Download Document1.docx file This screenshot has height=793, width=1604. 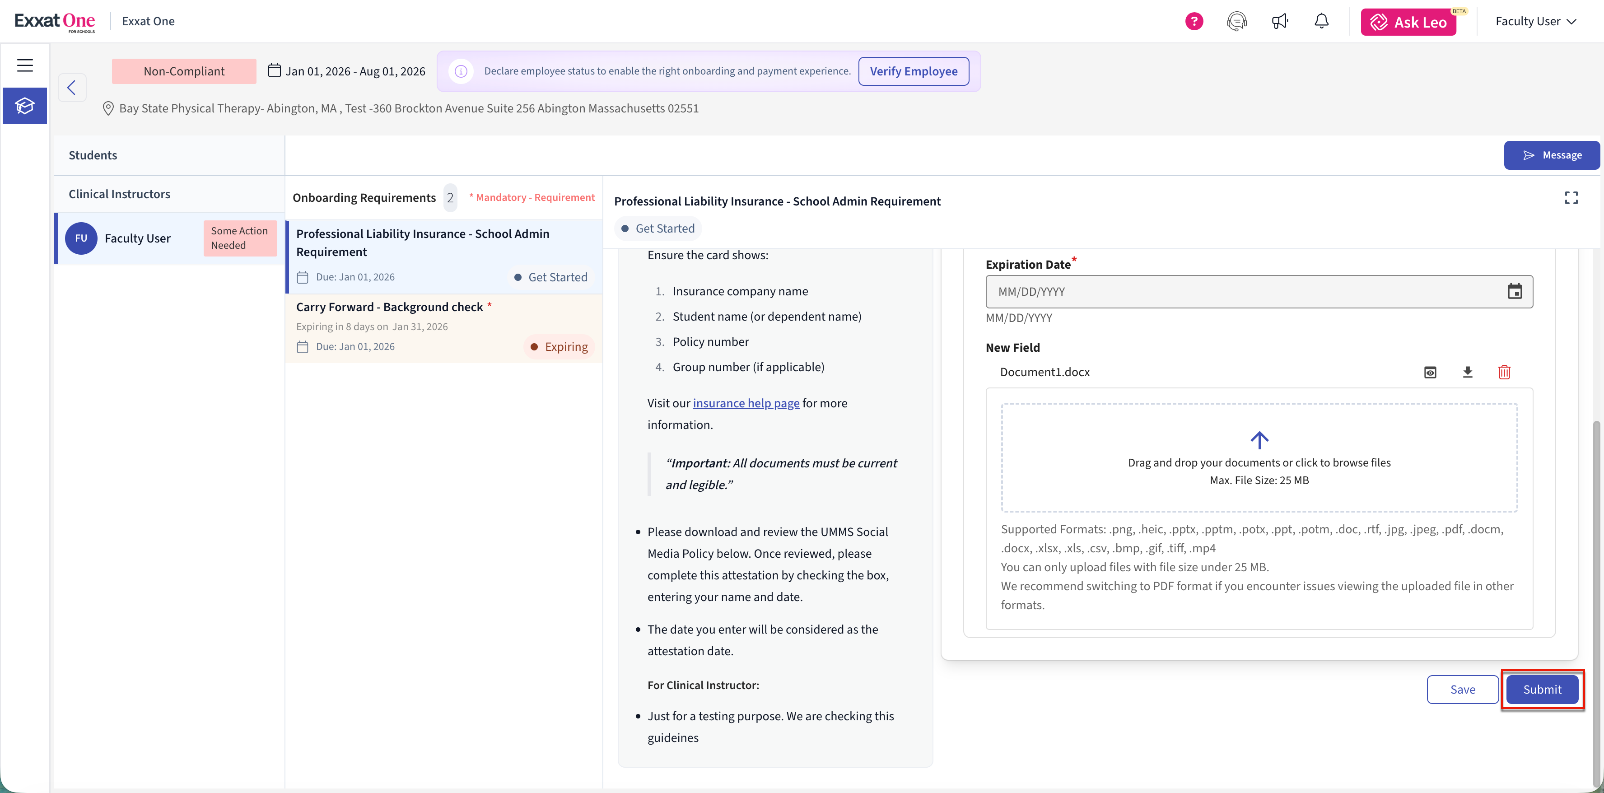click(1468, 373)
